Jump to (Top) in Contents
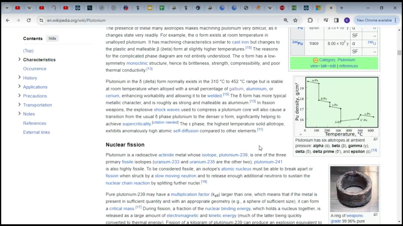This screenshot has height=226, width=403. click(28, 51)
